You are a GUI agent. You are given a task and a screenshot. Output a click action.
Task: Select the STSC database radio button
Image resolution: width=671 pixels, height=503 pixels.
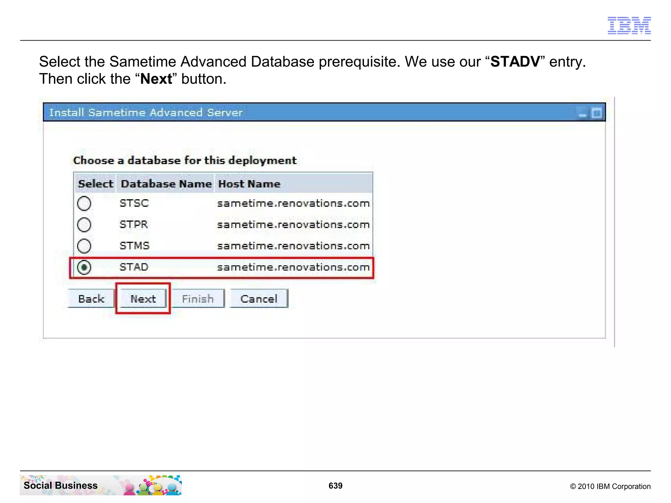point(84,203)
